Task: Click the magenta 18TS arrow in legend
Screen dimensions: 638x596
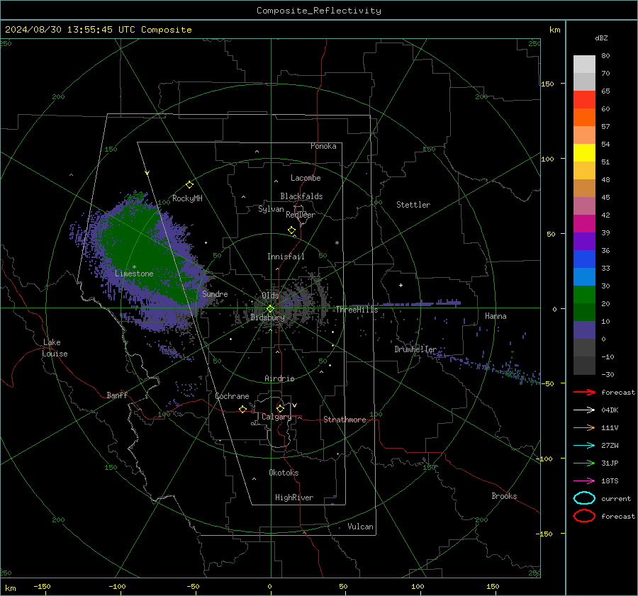Action: pos(584,481)
